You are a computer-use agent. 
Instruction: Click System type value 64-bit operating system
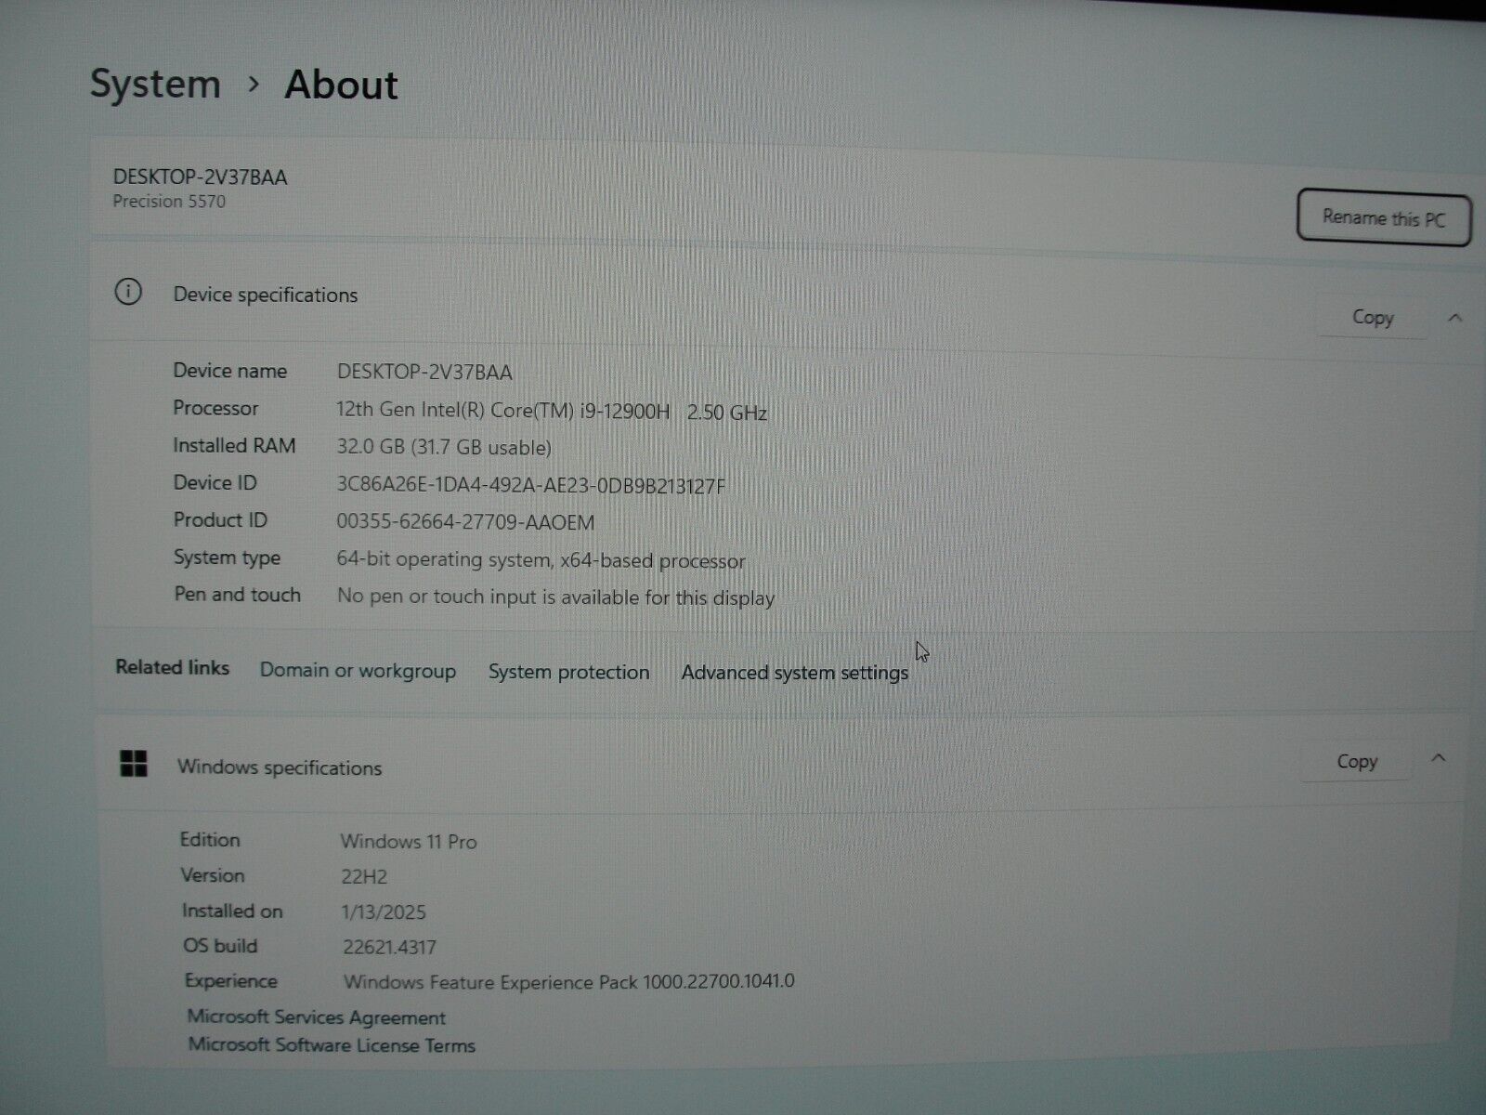541,561
